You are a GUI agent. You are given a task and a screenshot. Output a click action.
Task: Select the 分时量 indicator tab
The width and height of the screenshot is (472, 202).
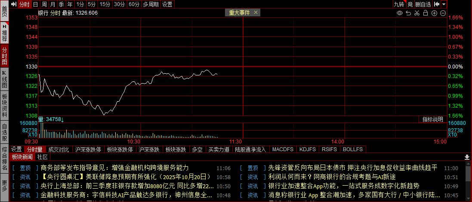tap(34, 149)
